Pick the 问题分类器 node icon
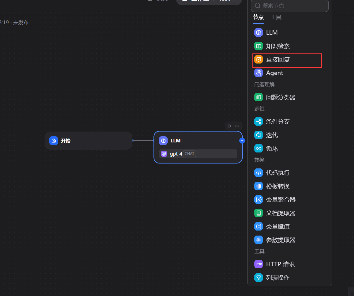 click(x=259, y=97)
